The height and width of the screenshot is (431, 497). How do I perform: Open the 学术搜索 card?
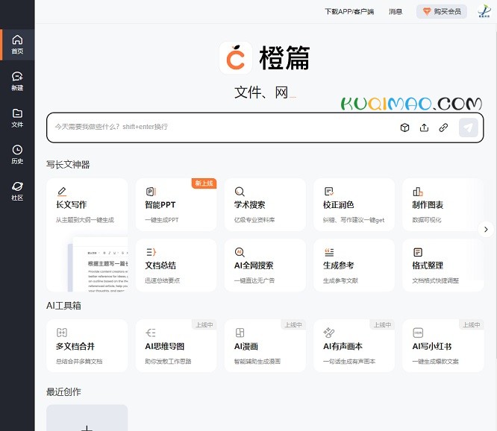click(265, 204)
